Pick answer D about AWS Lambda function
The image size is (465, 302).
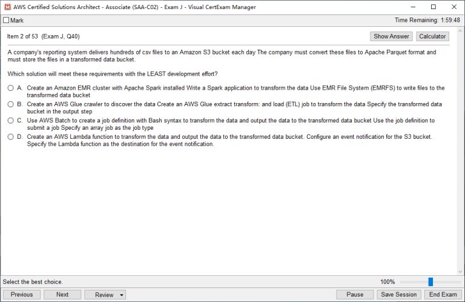10,137
